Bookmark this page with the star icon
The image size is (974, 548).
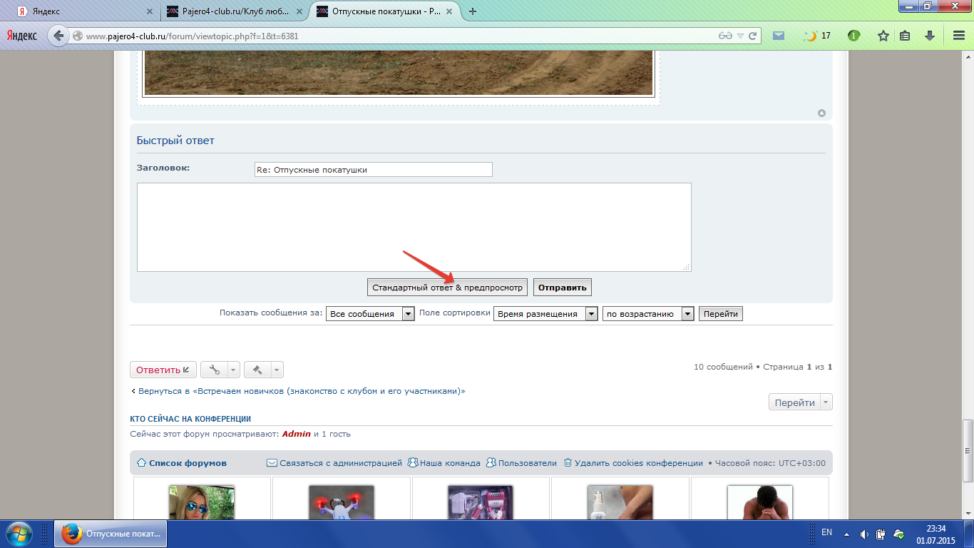click(x=883, y=36)
